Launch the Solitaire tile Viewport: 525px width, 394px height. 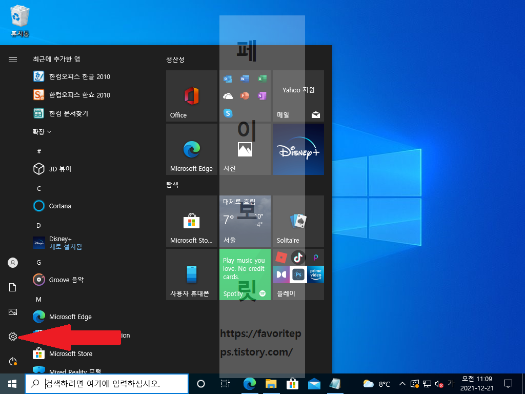[298, 221]
